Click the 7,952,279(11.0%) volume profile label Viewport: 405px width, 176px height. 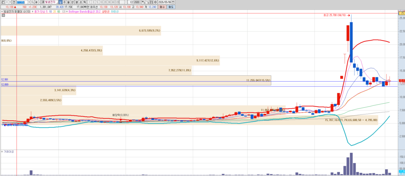[x=180, y=70]
